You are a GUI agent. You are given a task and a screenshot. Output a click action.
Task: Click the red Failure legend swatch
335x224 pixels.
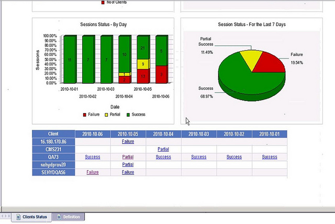pos(85,114)
